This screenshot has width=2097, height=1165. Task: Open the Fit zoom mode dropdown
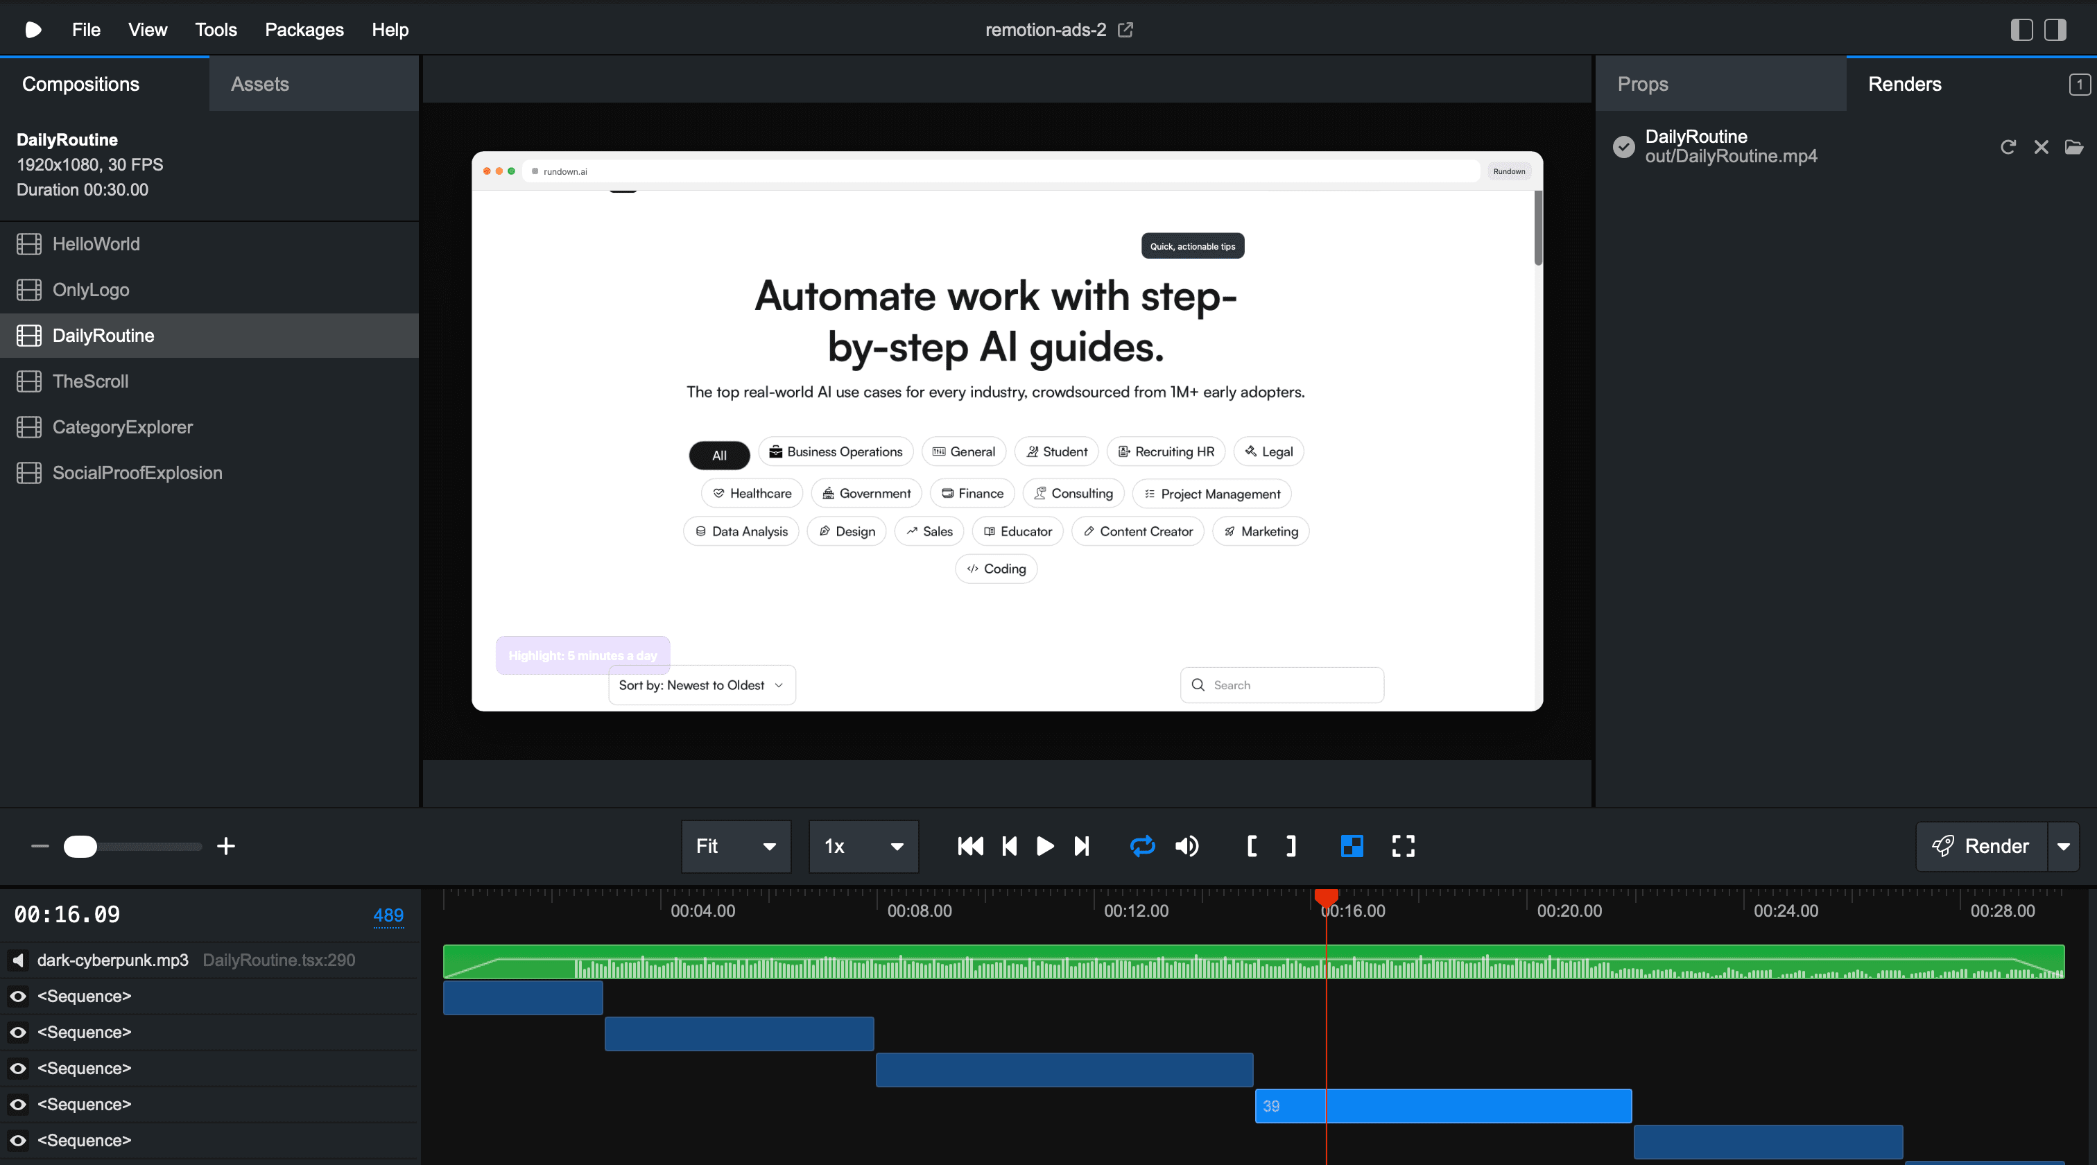(735, 847)
